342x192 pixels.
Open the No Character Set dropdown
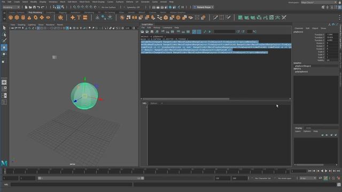click(x=263, y=178)
